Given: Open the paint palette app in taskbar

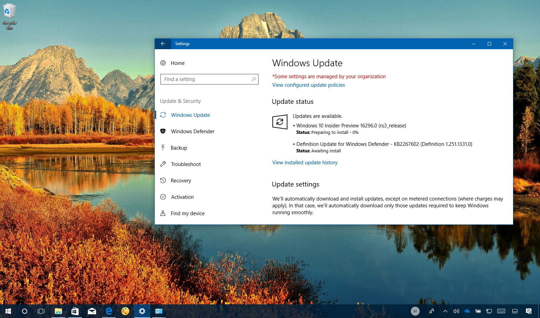Looking at the screenshot, I should click(125, 311).
